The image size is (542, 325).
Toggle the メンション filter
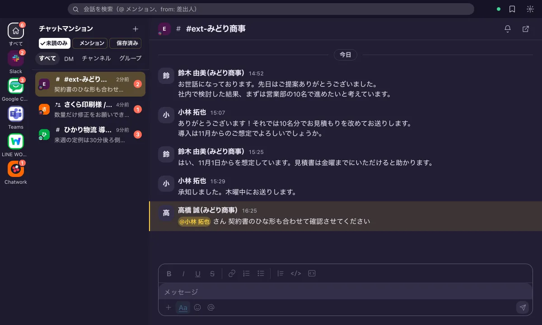(90, 43)
